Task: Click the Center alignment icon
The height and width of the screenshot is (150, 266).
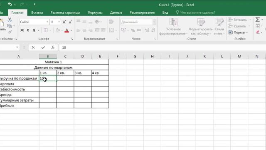Action: point(84,30)
